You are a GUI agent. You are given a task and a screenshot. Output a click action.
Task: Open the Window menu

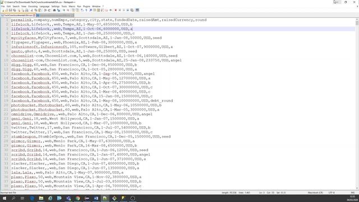tap(96, 6)
